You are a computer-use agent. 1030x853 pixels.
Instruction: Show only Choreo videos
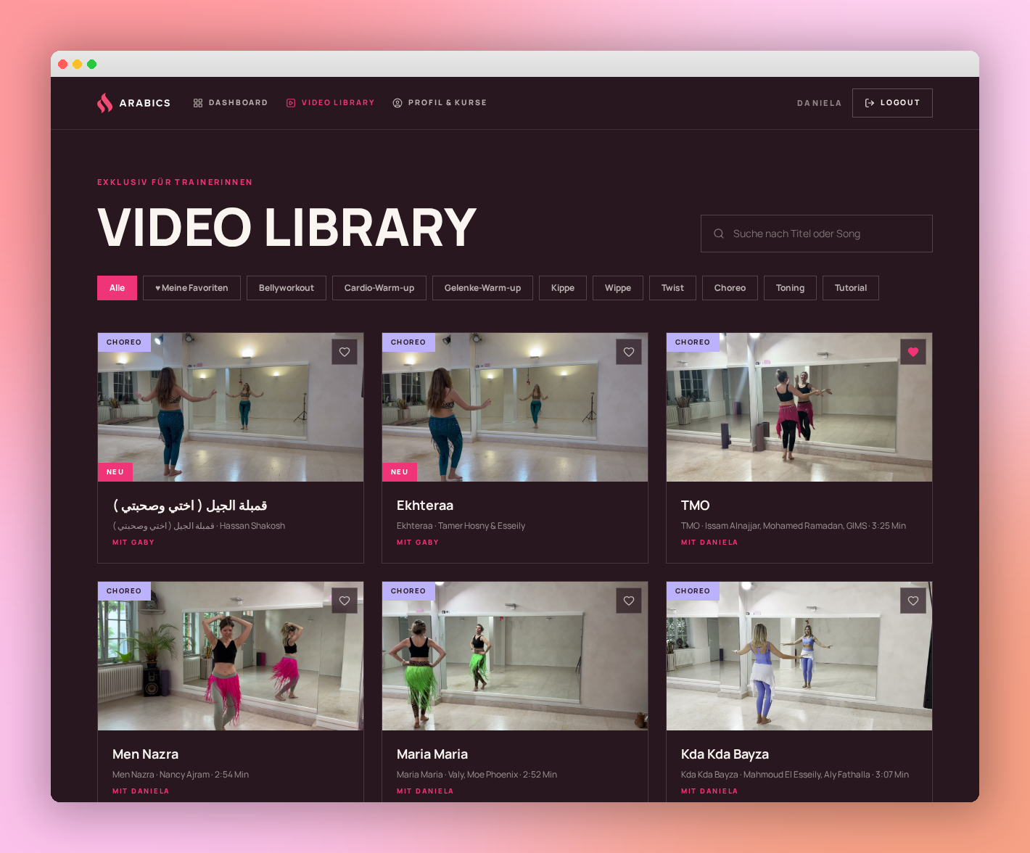click(x=730, y=288)
